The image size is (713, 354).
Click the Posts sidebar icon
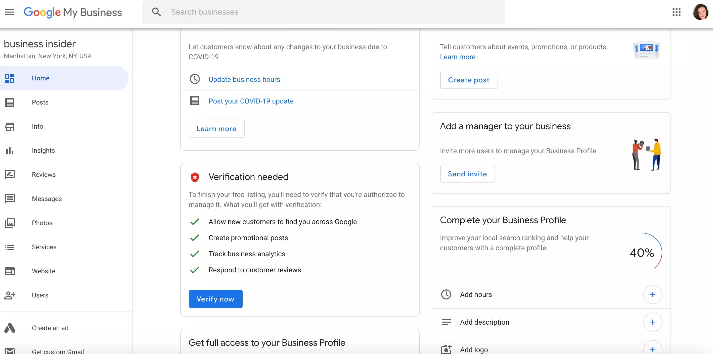pyautogui.click(x=10, y=102)
